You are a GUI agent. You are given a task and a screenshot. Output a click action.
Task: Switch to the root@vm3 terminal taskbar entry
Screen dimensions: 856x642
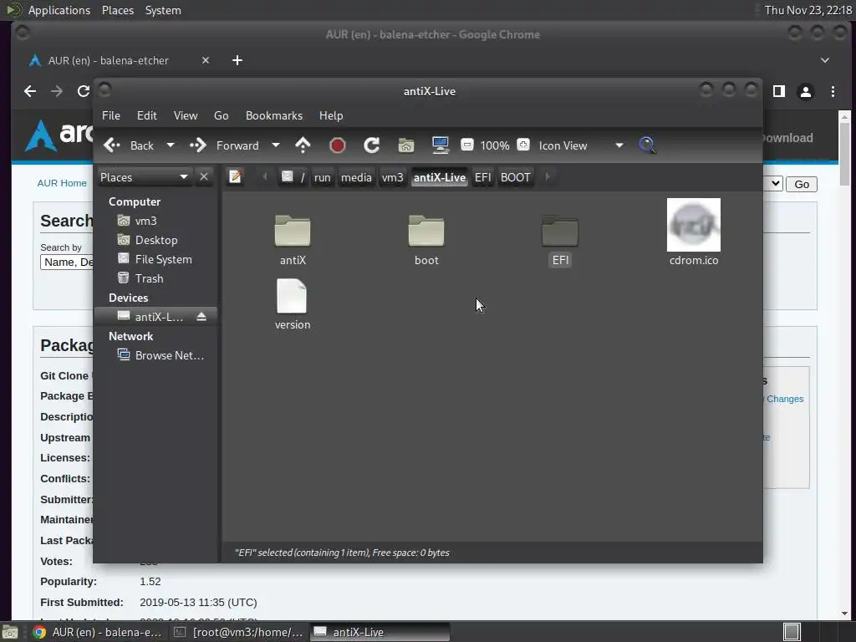pyautogui.click(x=238, y=632)
